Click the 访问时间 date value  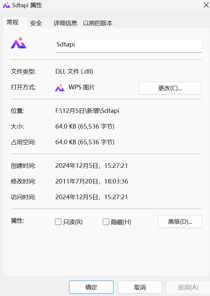pyautogui.click(x=91, y=197)
